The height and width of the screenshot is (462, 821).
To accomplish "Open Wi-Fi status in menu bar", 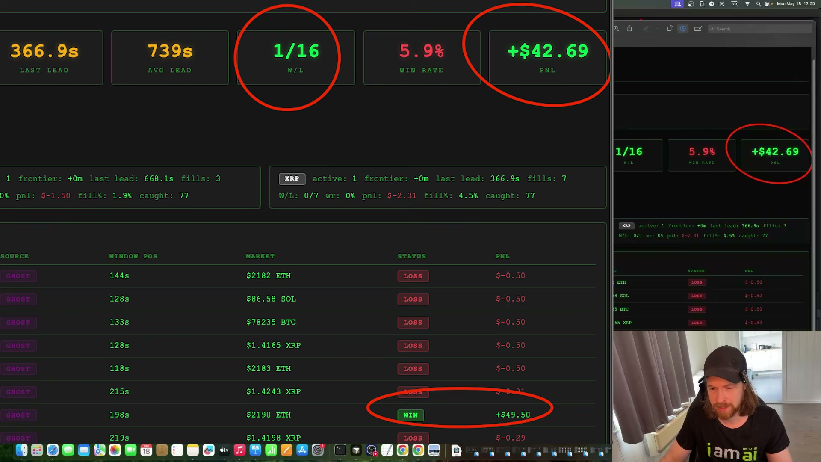I will tap(747, 4).
